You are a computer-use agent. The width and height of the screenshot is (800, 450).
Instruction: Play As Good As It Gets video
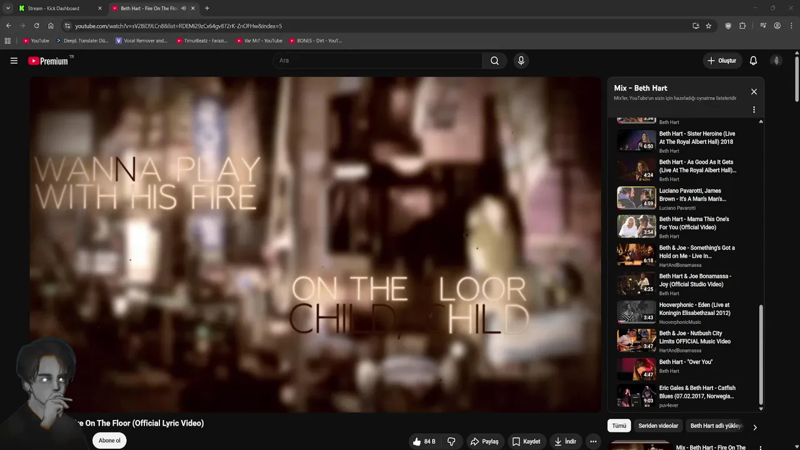(x=684, y=170)
